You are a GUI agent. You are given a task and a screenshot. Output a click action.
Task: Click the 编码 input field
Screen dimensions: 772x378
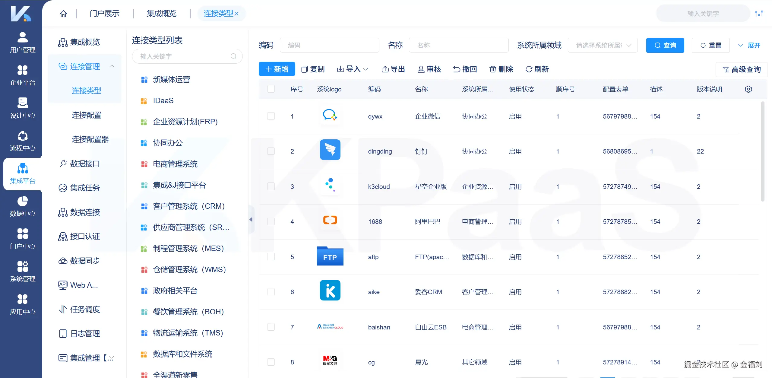coord(329,45)
